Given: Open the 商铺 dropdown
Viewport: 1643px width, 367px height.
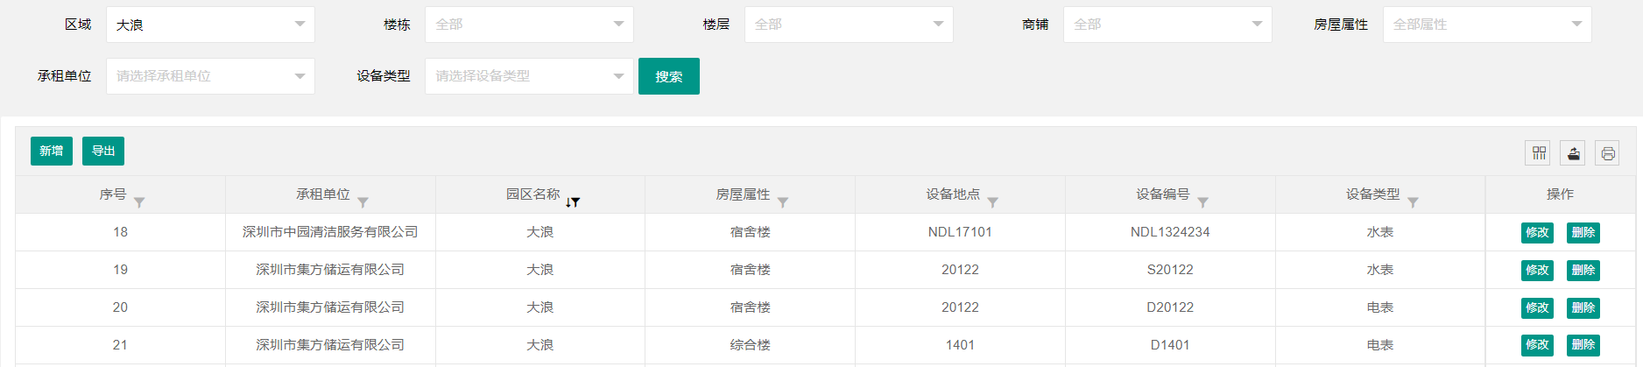Looking at the screenshot, I should pos(1167,25).
